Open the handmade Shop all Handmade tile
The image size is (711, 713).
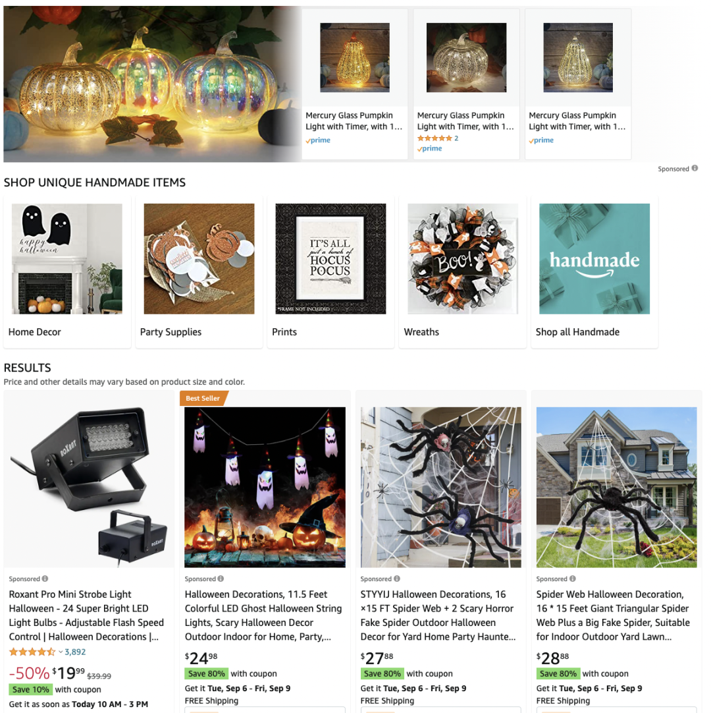tap(594, 272)
